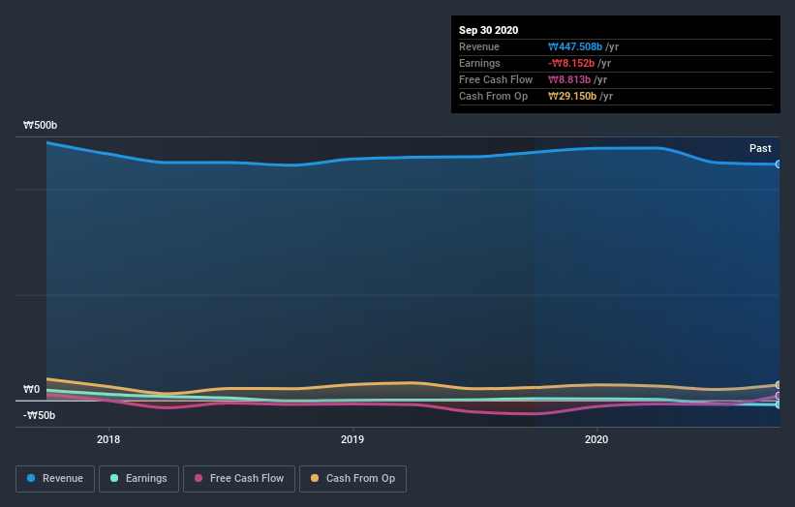Click the 2020 x-axis label
The image size is (795, 507).
click(596, 439)
